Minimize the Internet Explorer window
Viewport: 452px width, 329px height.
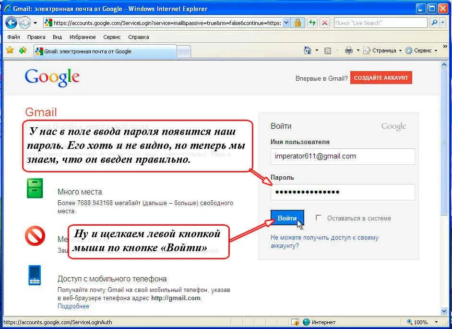[x=421, y=9]
